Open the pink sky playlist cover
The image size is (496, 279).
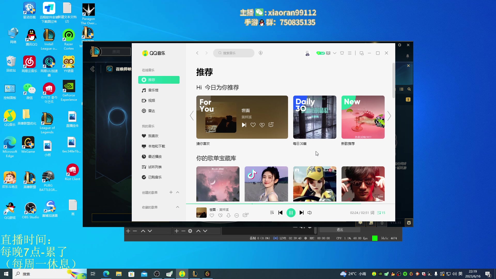pos(218,184)
